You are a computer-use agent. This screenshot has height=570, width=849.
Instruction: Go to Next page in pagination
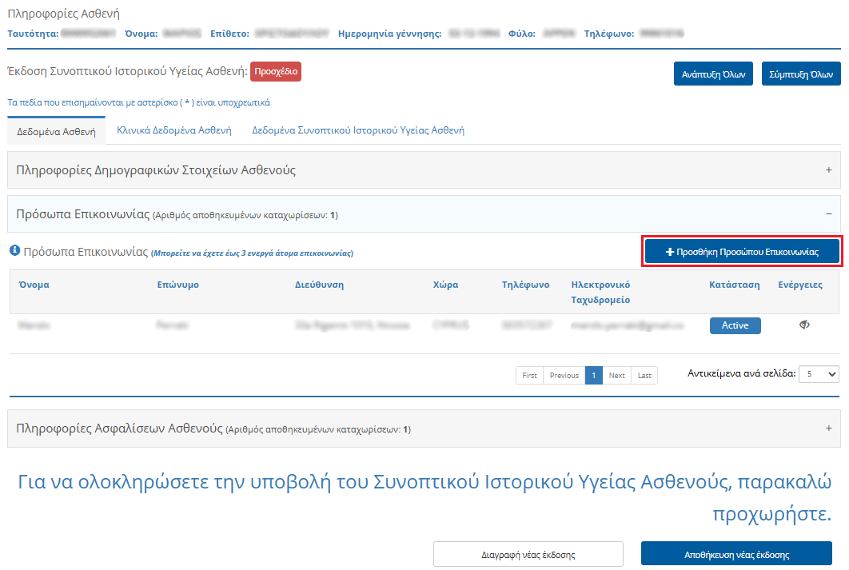(x=616, y=376)
